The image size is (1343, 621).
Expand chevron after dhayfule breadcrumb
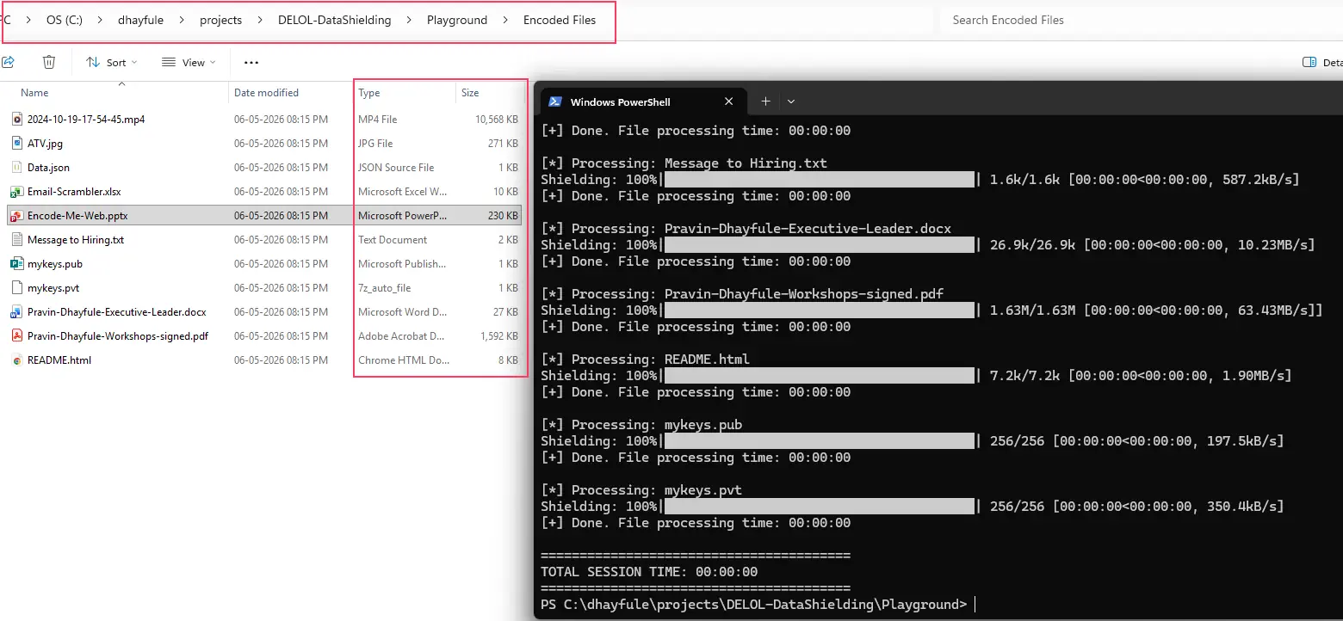tap(182, 20)
